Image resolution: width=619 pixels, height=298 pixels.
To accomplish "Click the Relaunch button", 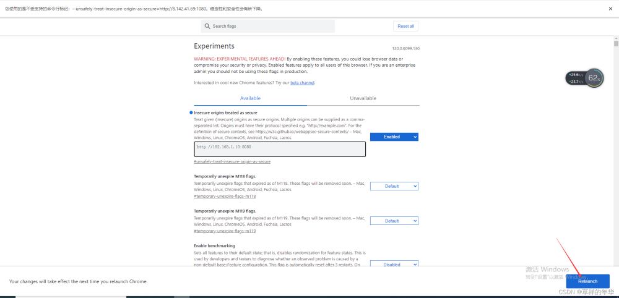I will point(587,281).
